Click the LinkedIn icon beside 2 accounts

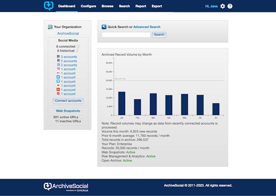58,65
